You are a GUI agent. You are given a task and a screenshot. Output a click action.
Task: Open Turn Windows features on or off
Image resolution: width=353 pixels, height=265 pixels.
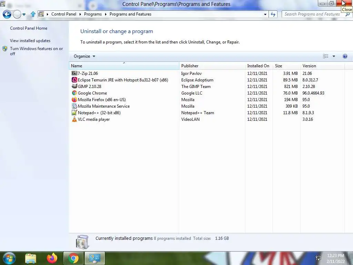[36, 51]
